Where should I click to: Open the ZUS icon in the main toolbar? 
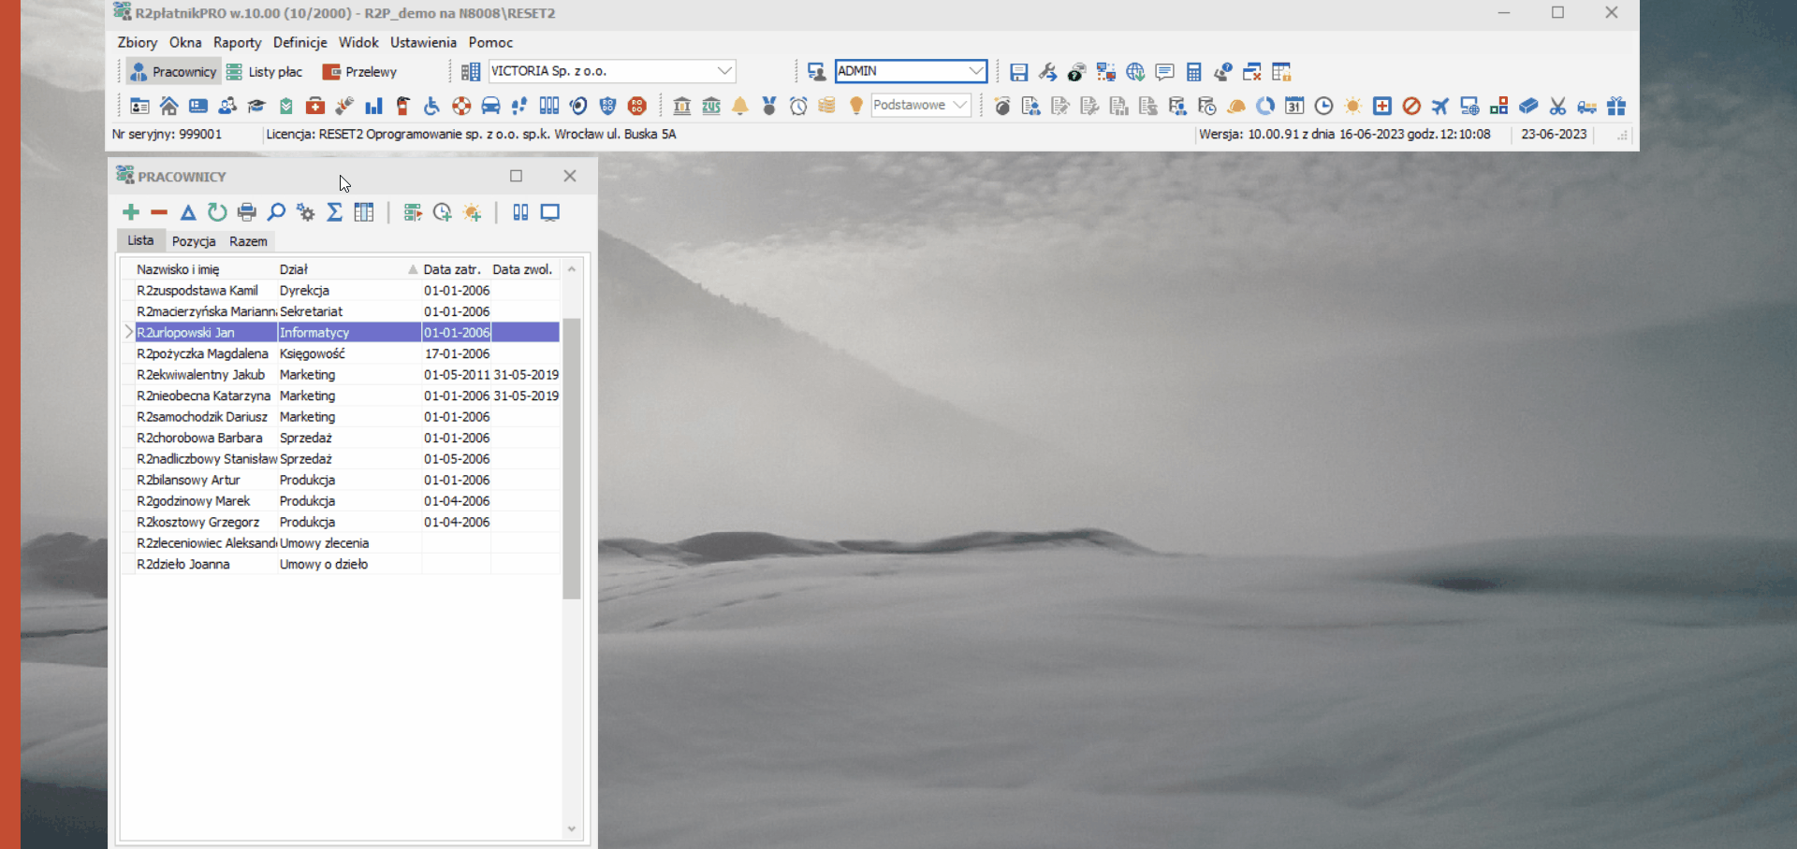pos(711,106)
